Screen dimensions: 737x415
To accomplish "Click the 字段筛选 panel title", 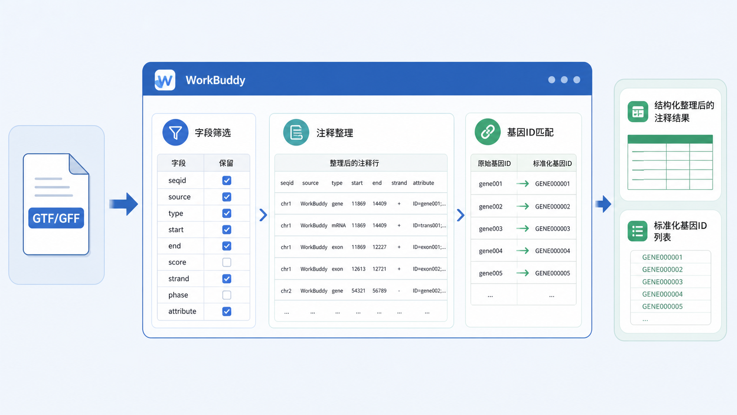I will pyautogui.click(x=213, y=133).
